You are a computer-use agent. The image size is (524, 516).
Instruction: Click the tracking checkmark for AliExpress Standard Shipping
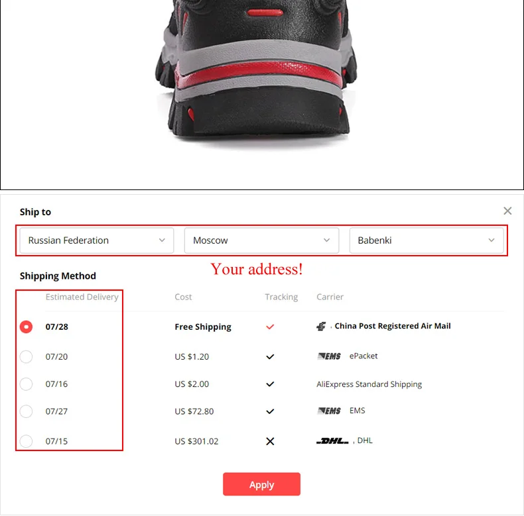coord(270,384)
